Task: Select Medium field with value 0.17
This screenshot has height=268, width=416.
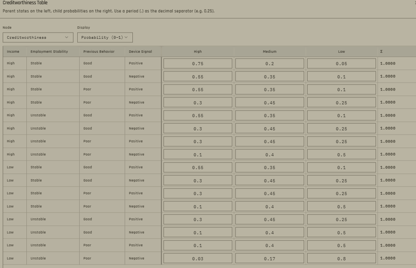Action: (x=270, y=258)
